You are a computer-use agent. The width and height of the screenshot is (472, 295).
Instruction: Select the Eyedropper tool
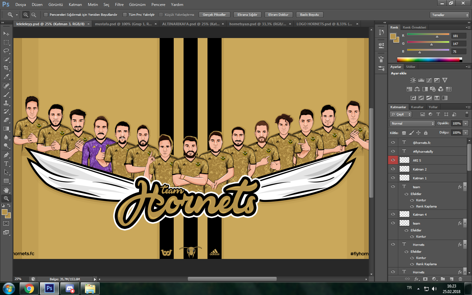coord(6,76)
